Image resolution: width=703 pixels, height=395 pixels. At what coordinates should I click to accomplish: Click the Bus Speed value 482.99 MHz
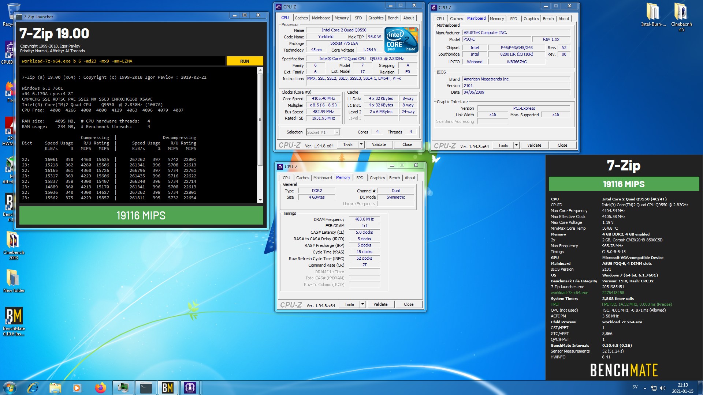coord(323,112)
